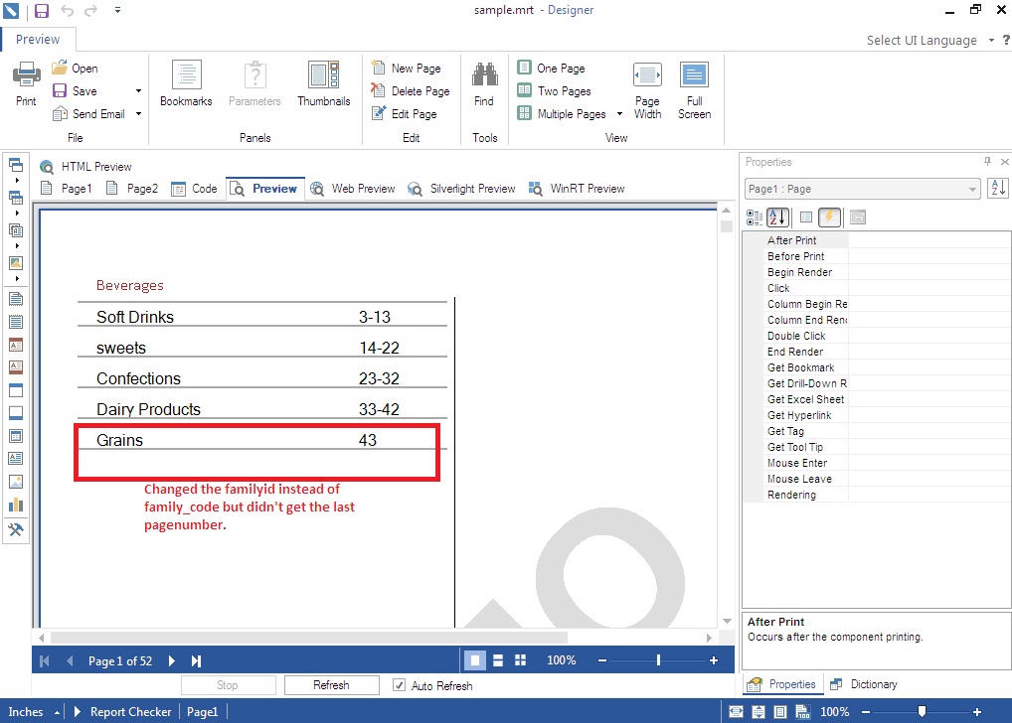Click Edit Page in Edit group

[x=405, y=114]
